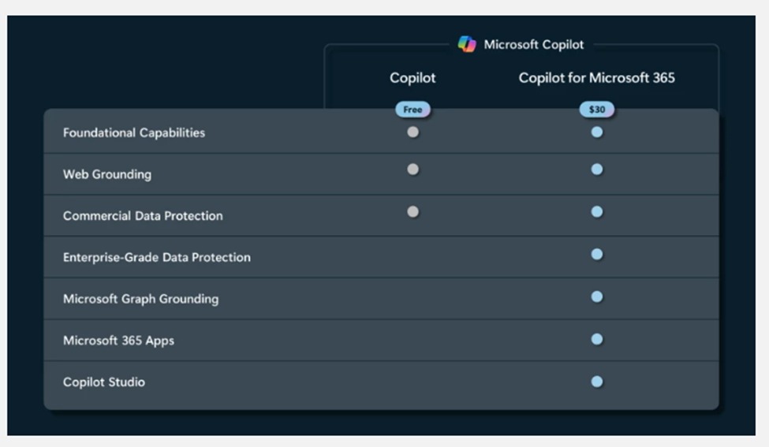Click the blue dot for Web Grounding
Viewport: 769px width, 447px height.
[x=597, y=169]
